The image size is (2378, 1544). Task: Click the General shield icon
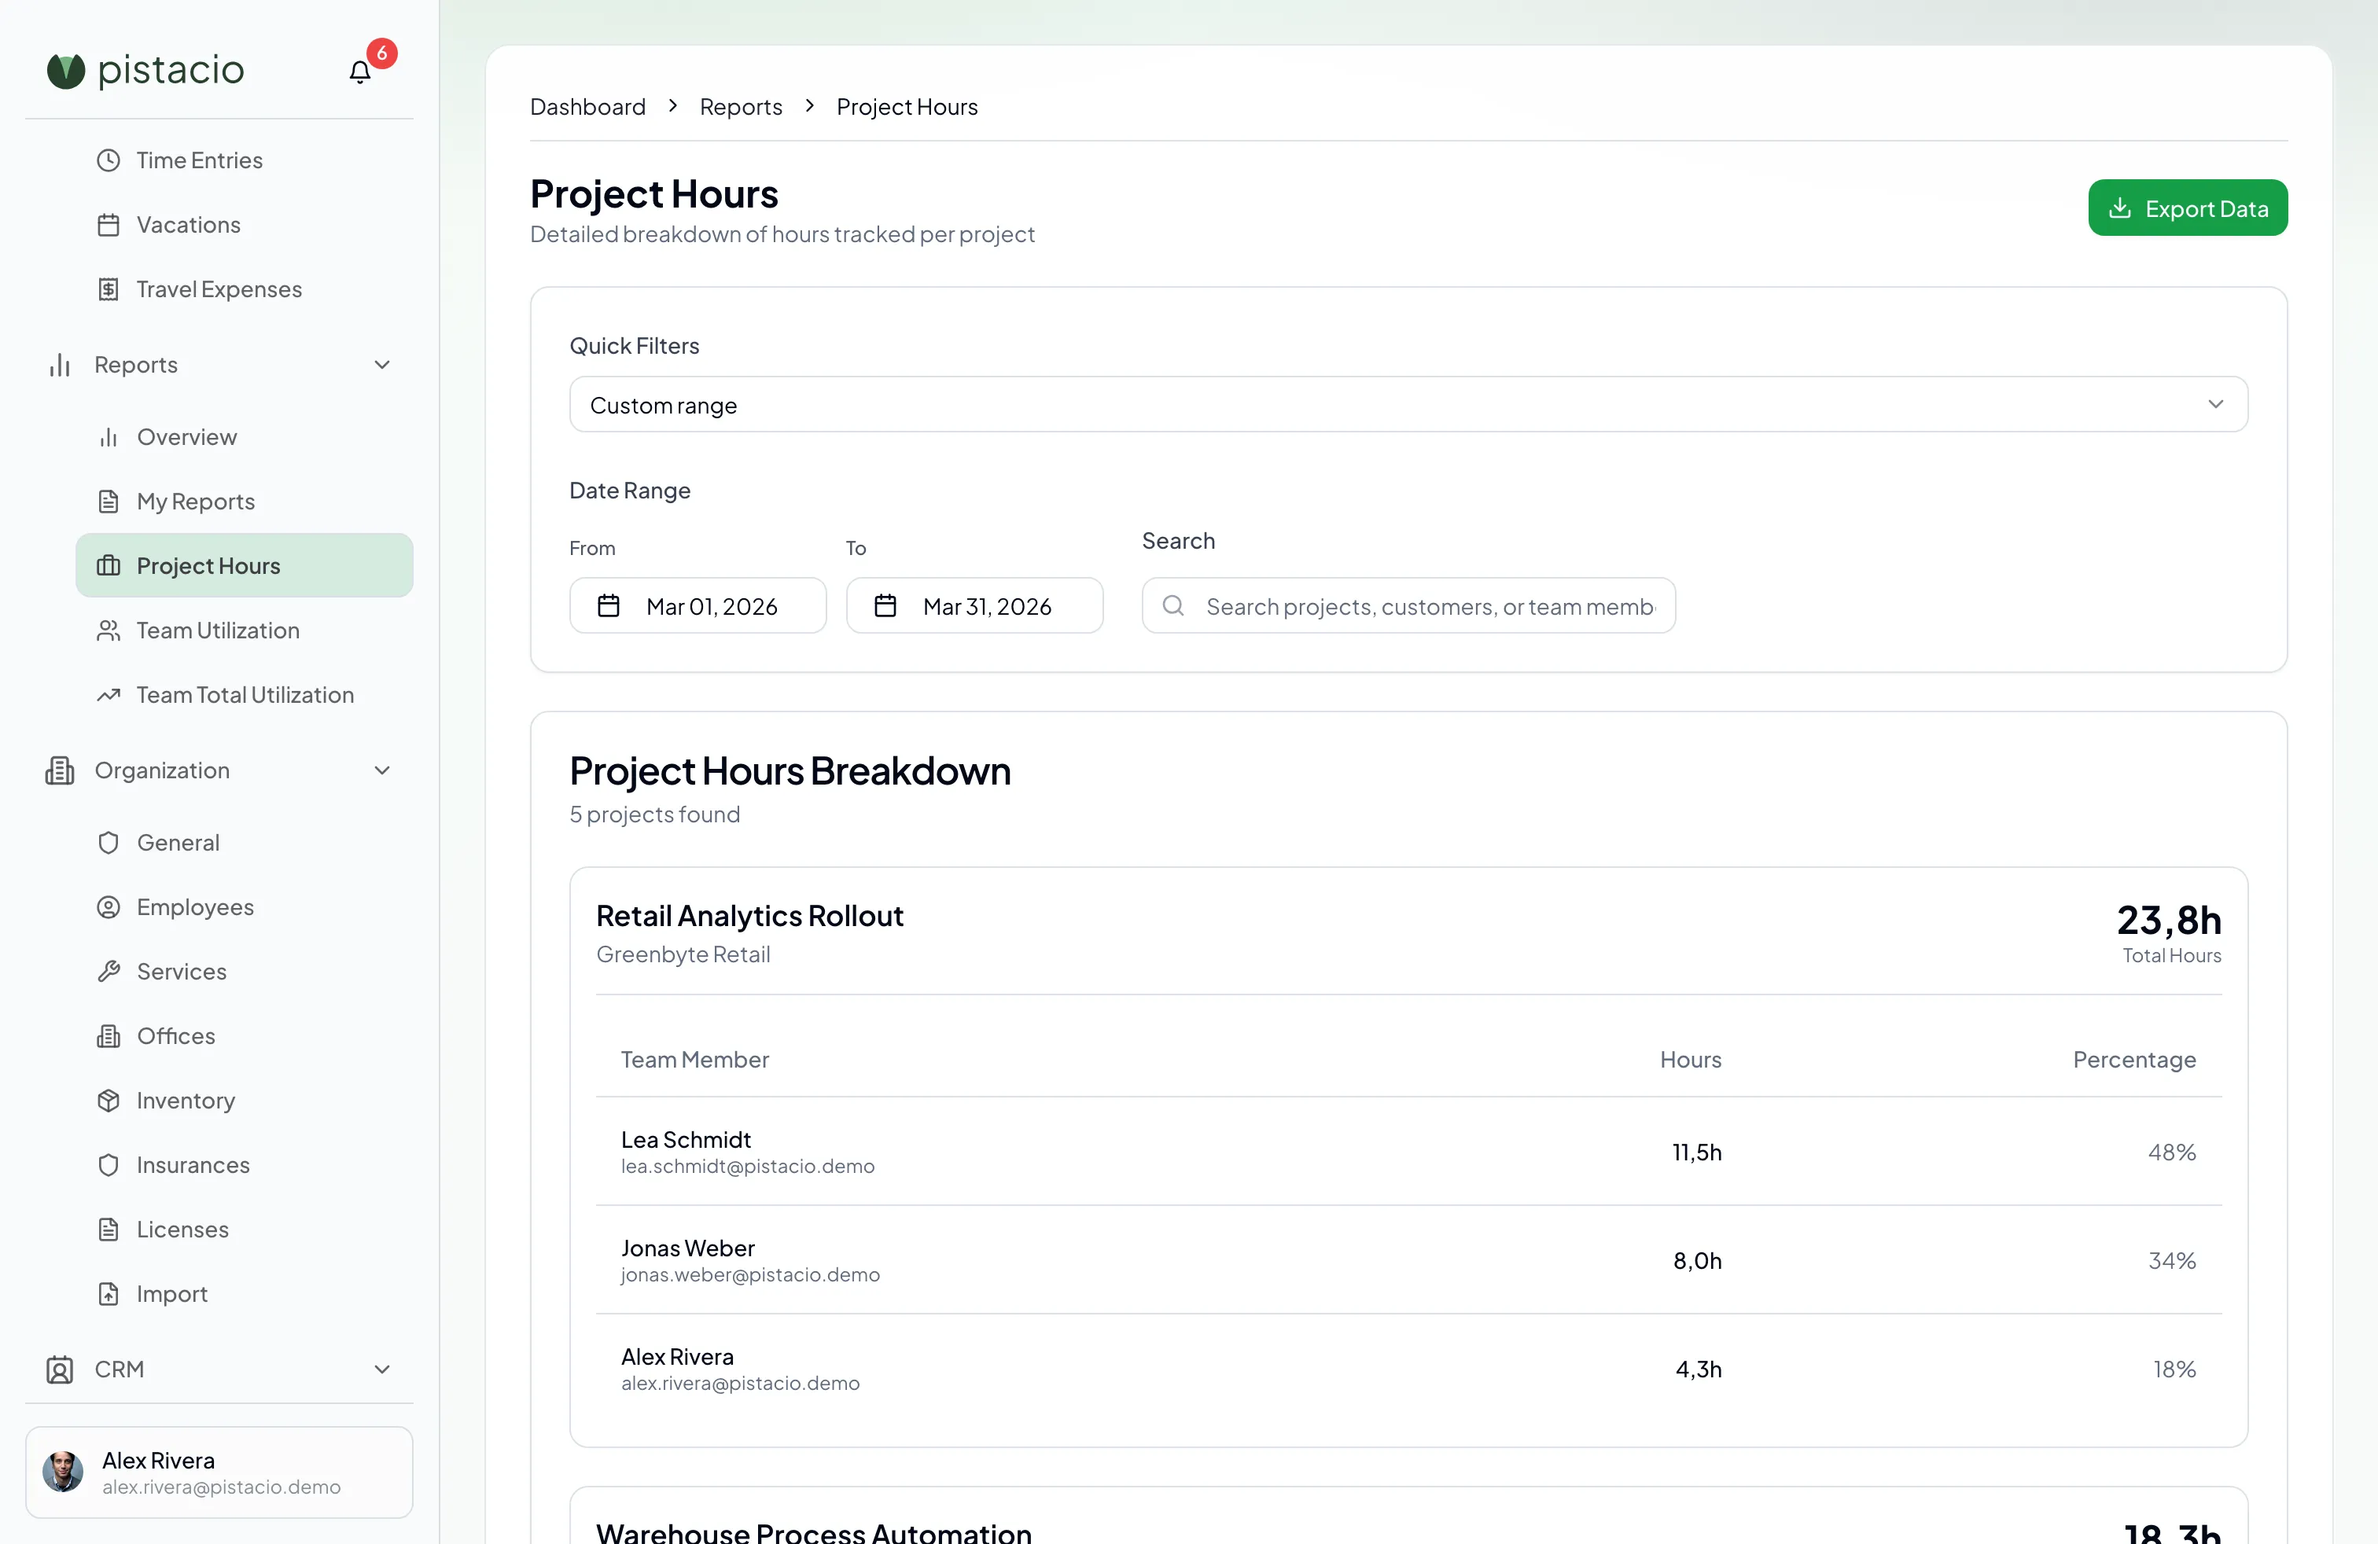[x=109, y=843]
